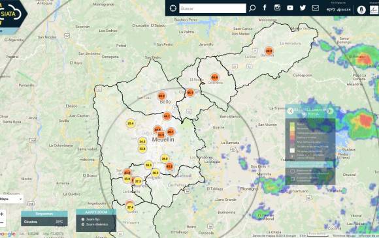
Task: Open the Twitter bird icon
Action: 303,8
